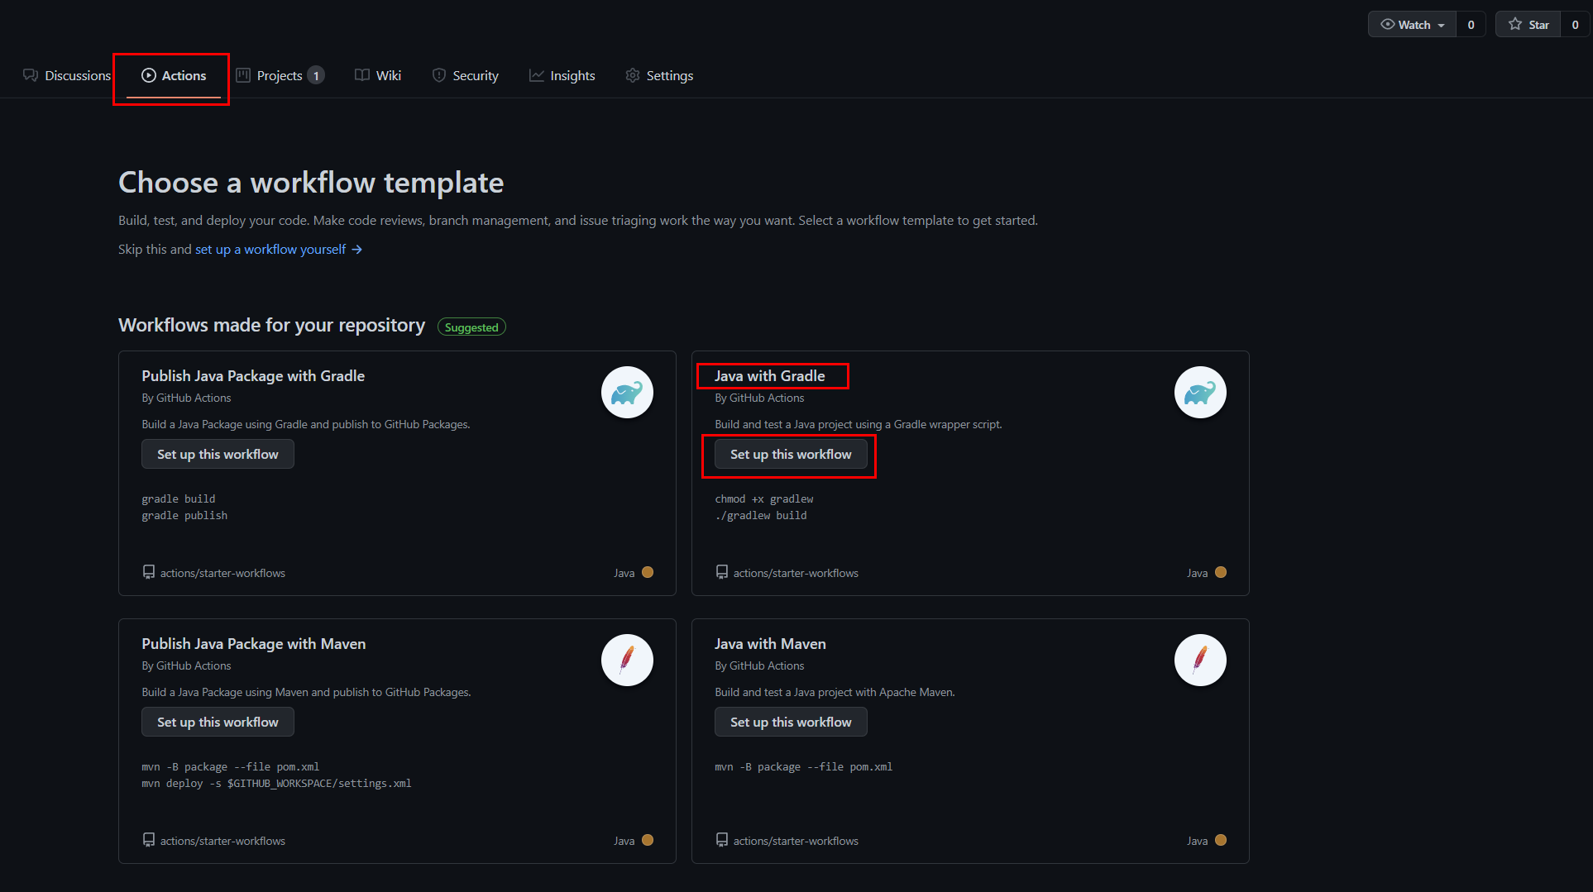Click Java language dot in Java with Gradle card
1593x892 pixels.
pos(1221,572)
